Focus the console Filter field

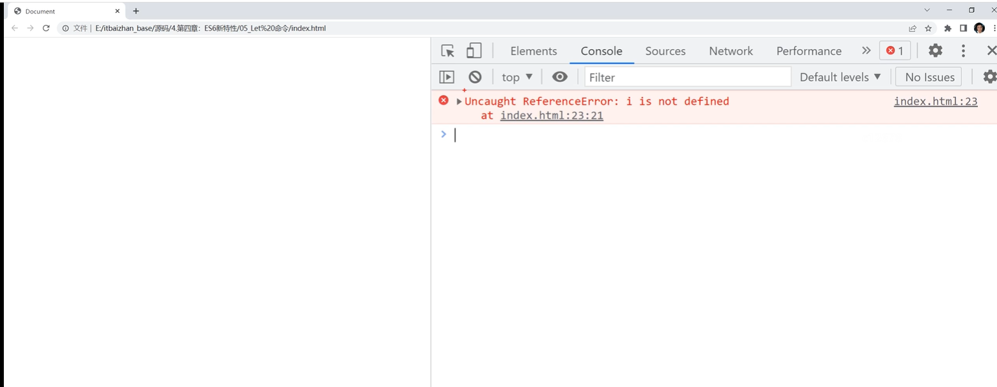pyautogui.click(x=688, y=77)
